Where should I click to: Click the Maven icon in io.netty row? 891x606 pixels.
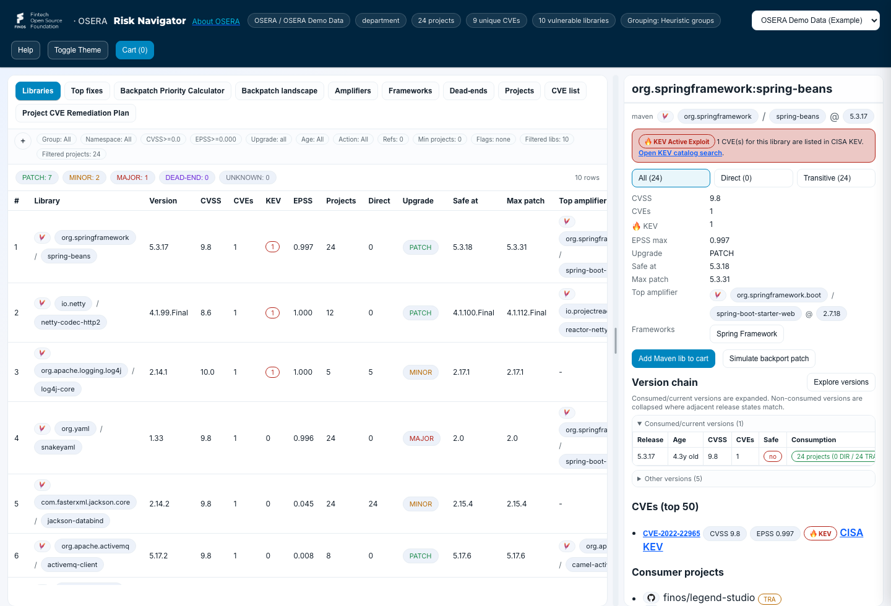[x=42, y=304]
